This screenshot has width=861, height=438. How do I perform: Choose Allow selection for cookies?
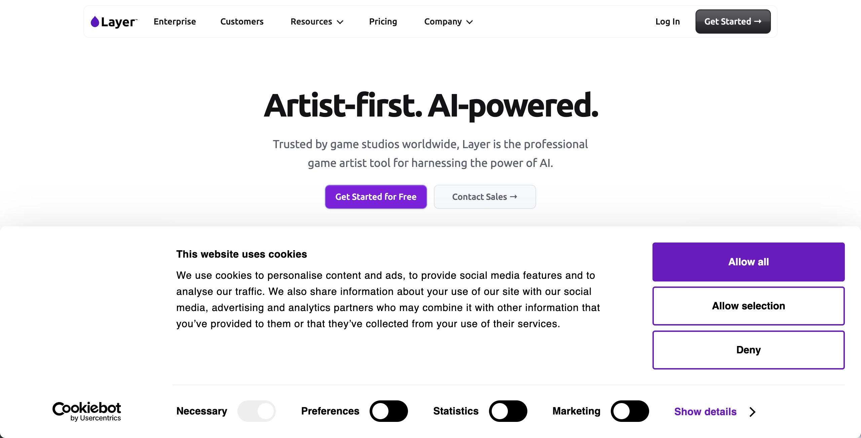pos(748,306)
